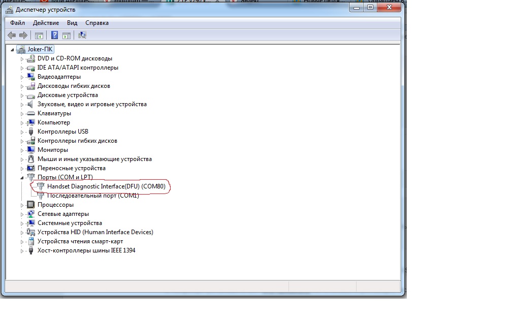
Task: Click the Forward arrow toolbar icon
Action: (x=23, y=35)
